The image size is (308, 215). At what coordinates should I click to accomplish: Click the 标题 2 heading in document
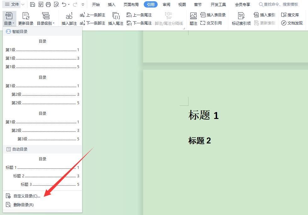pyautogui.click(x=199, y=141)
